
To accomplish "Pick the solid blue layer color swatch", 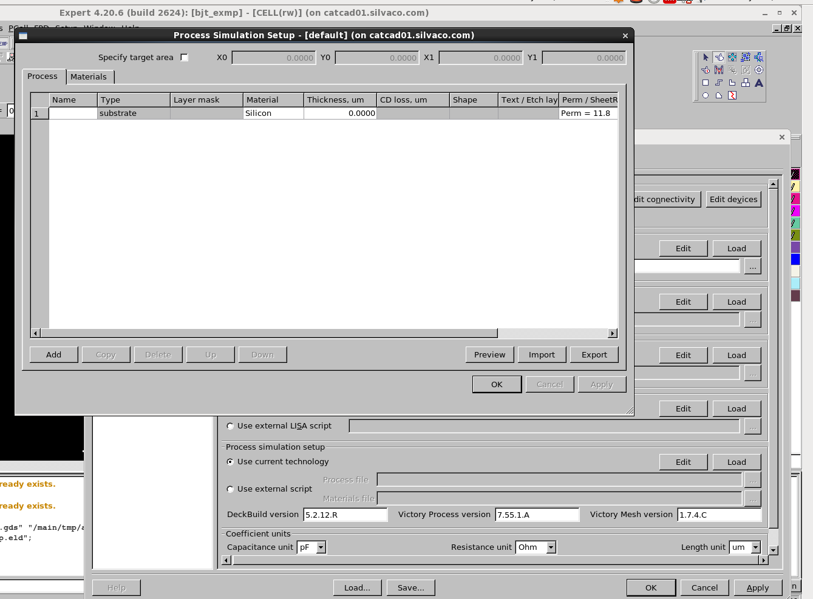I will [x=795, y=259].
